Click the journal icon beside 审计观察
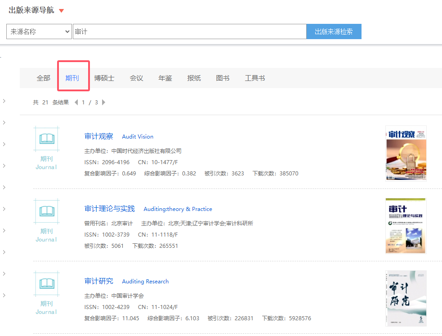Screen dimensions: 442x336 [x=46, y=139]
